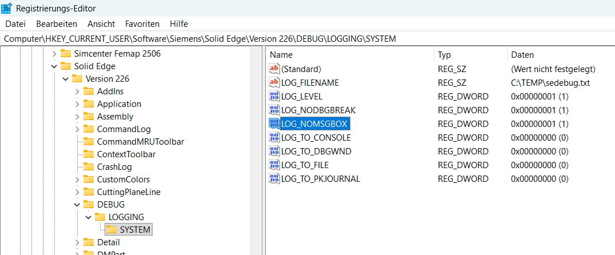Click the CommandLog folder icon
The image size is (615, 255).
pyautogui.click(x=89, y=129)
